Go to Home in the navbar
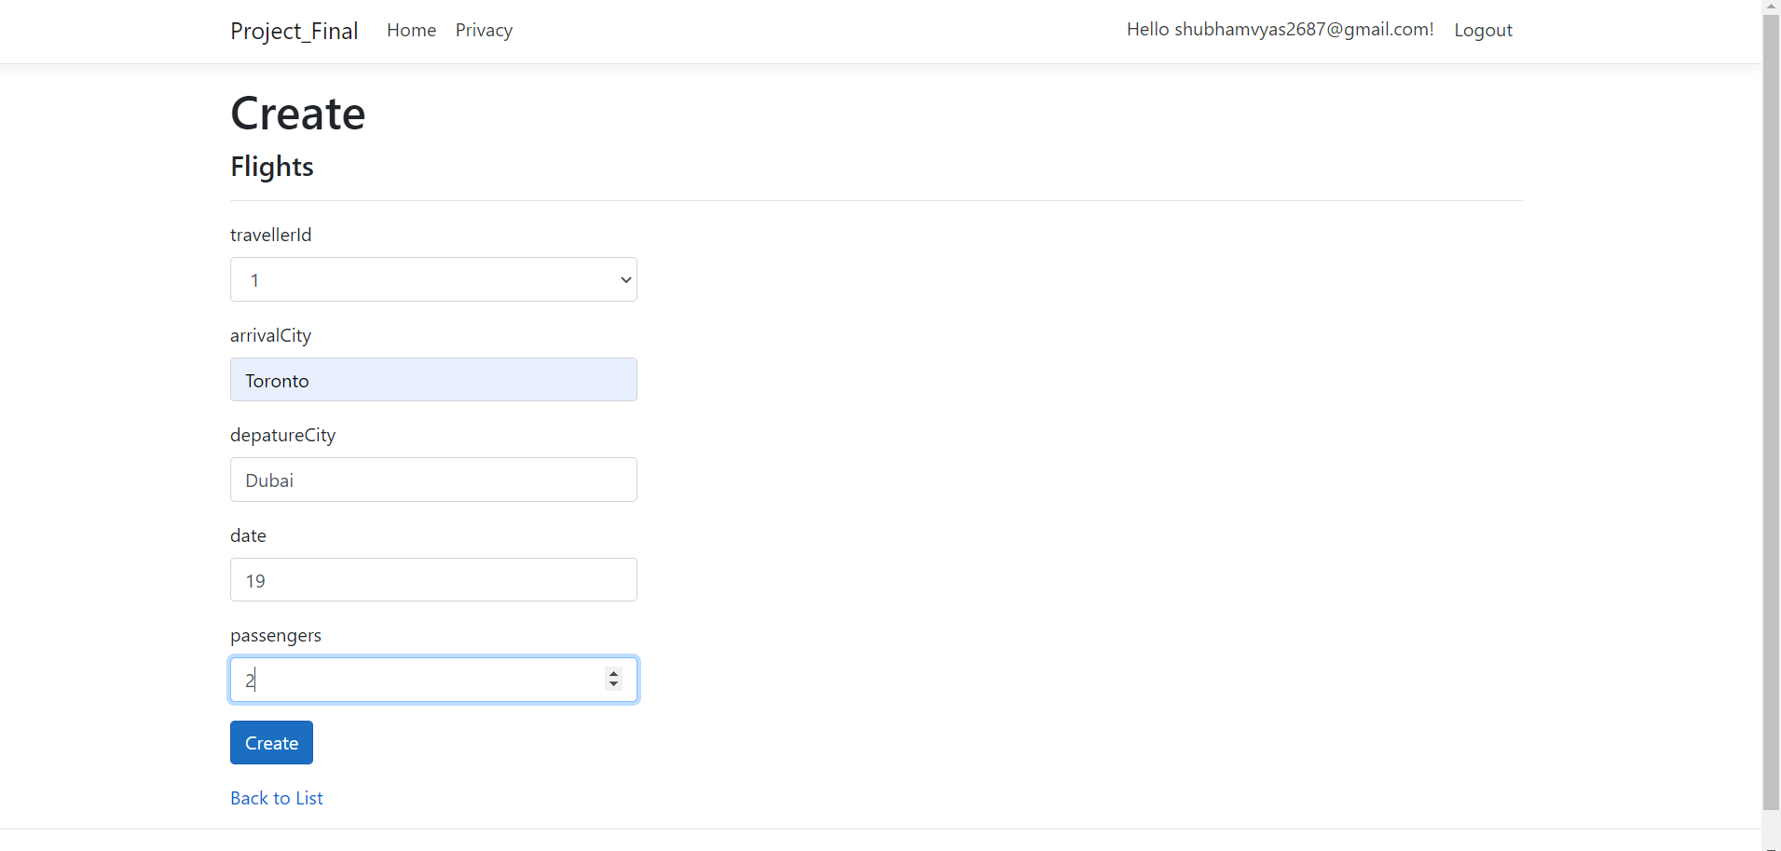The height and width of the screenshot is (851, 1781). click(x=411, y=30)
